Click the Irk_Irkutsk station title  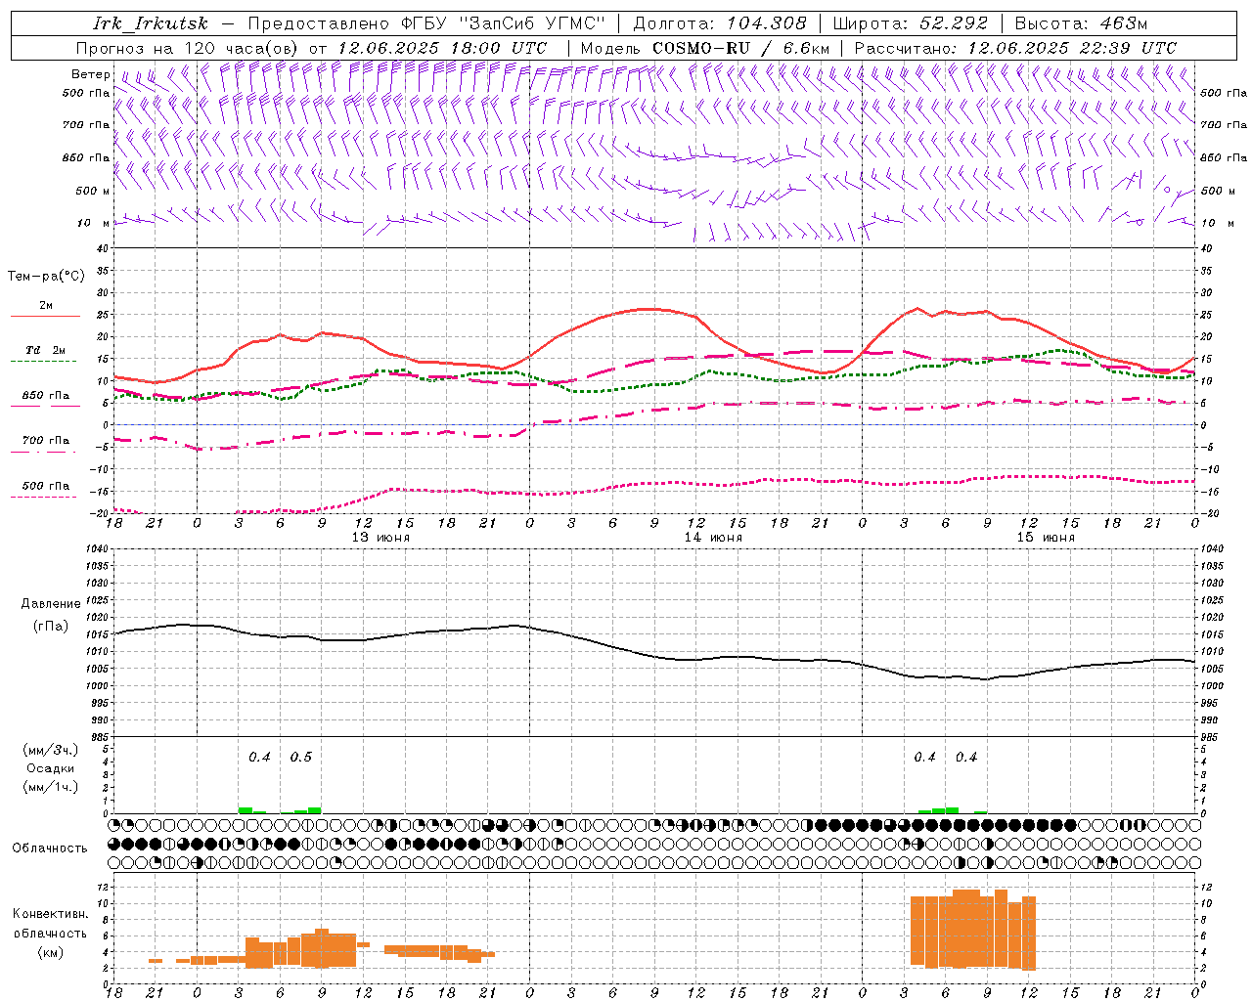pyautogui.click(x=151, y=23)
